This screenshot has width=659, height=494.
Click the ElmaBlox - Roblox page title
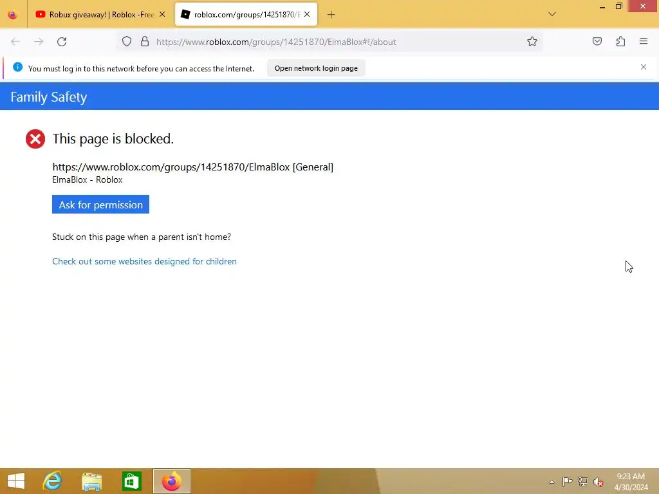tap(88, 180)
